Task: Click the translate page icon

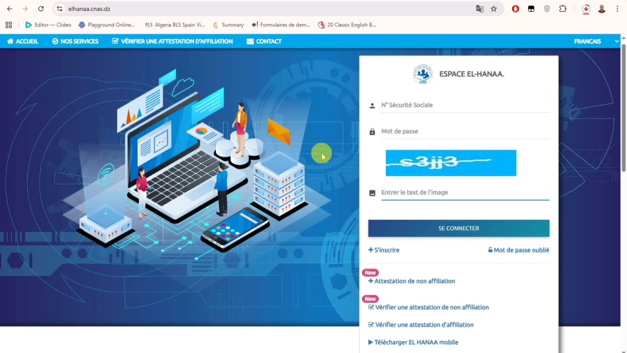Action: 480,9
